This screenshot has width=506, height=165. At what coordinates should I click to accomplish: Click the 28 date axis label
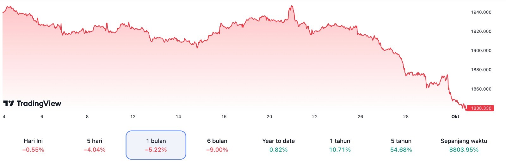(406, 117)
